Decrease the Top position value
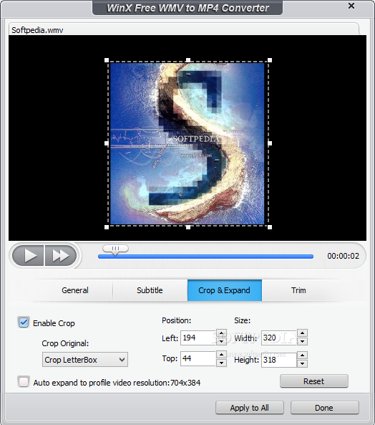375x425 pixels. click(x=222, y=363)
